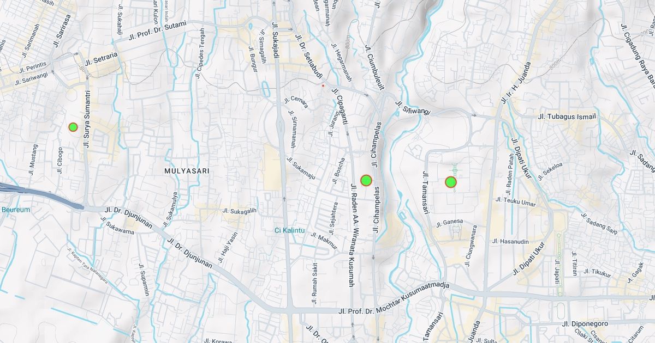Click the Jl. Cemara label
The width and height of the screenshot is (655, 343).
click(296, 102)
